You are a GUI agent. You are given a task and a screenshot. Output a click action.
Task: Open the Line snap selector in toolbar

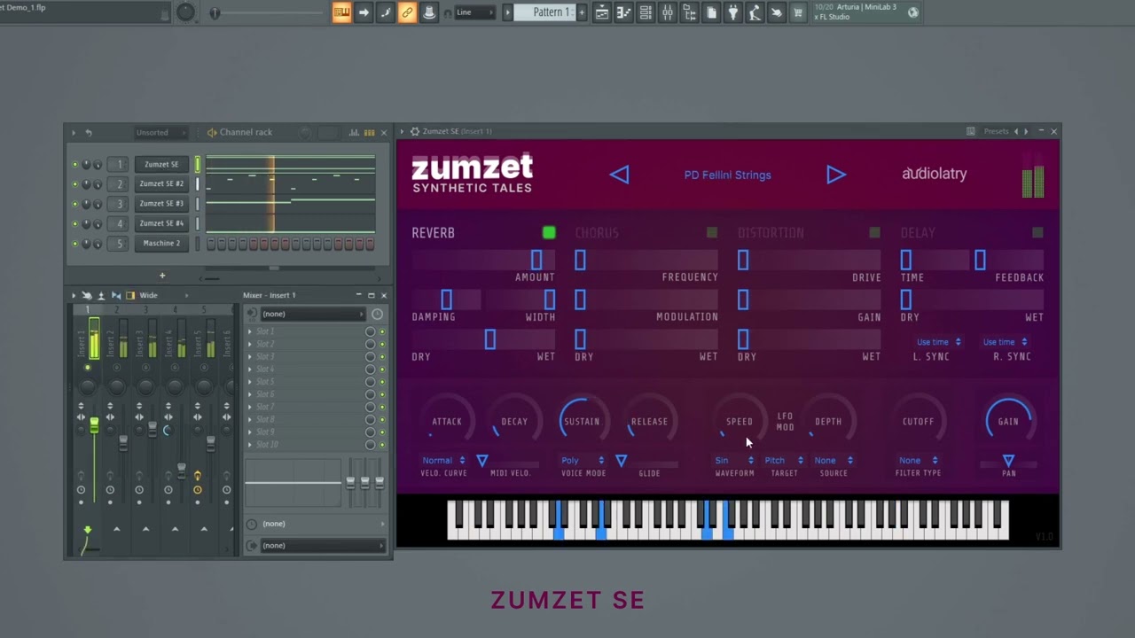pos(475,12)
